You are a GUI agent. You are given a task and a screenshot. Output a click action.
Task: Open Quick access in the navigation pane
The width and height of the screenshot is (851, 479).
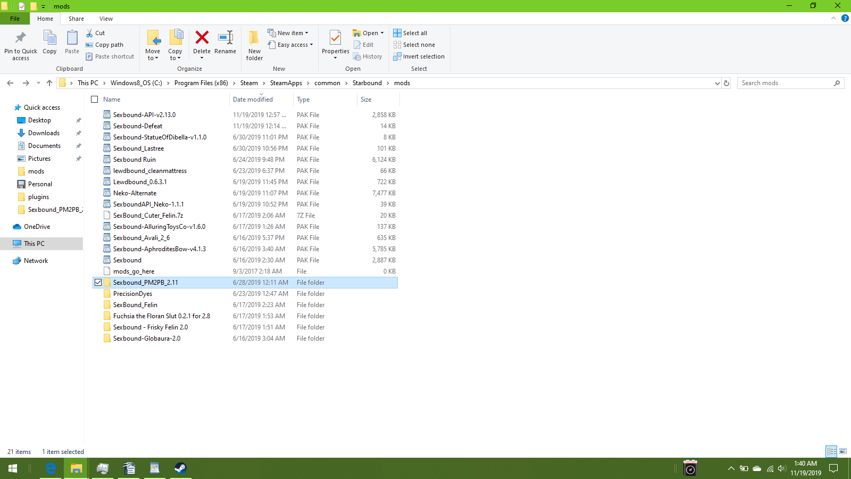point(42,108)
